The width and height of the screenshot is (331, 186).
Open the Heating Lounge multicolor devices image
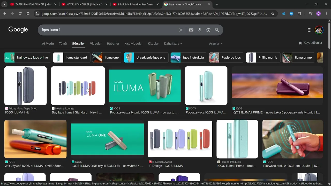pos(78,86)
